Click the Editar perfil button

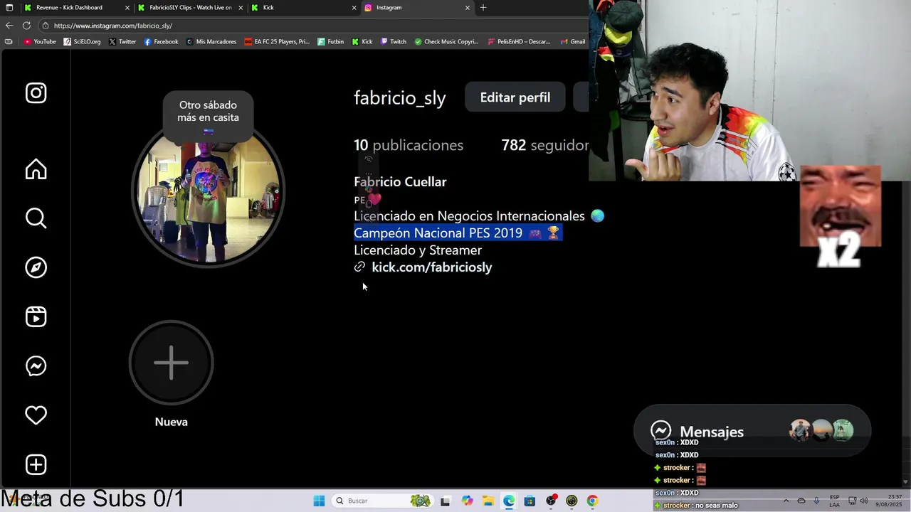coord(515,97)
